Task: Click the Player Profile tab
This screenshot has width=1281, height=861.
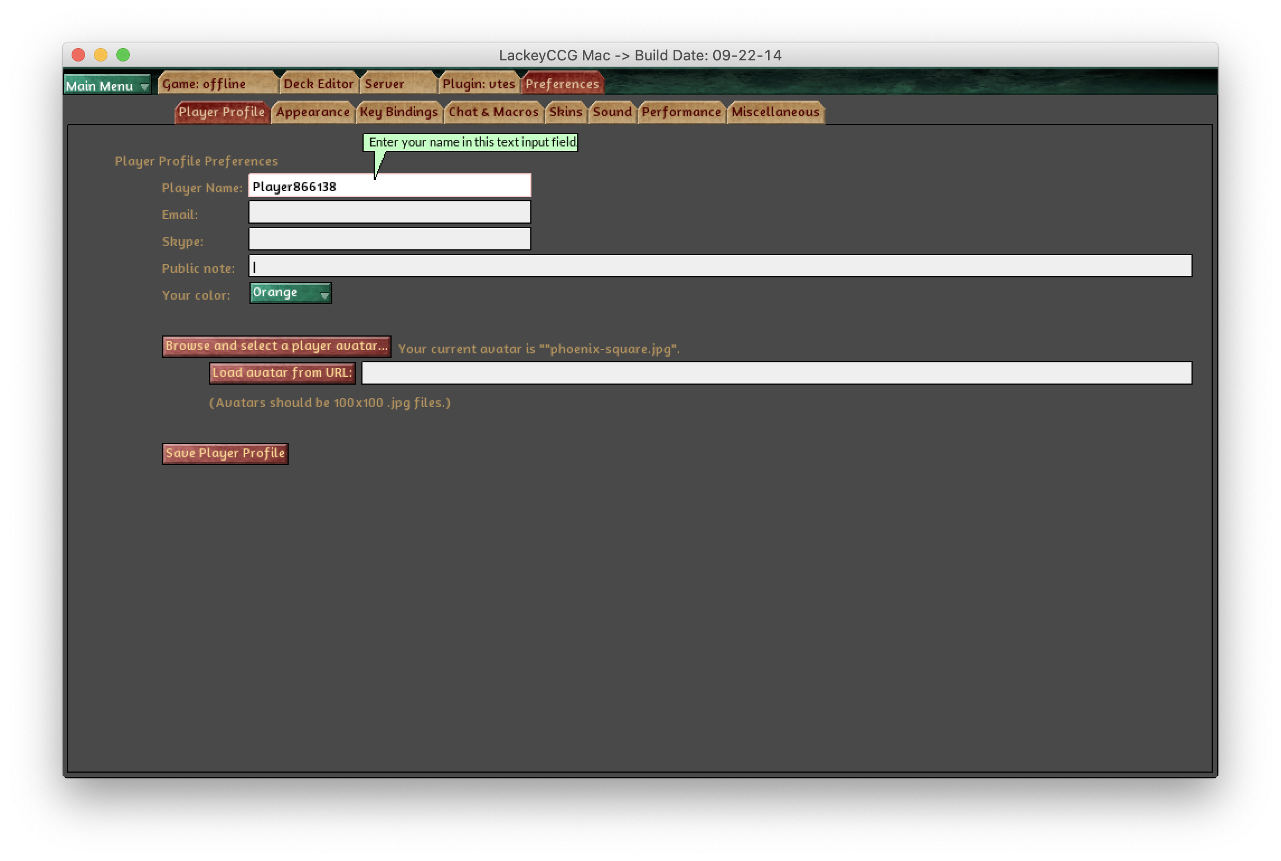Action: click(x=221, y=111)
